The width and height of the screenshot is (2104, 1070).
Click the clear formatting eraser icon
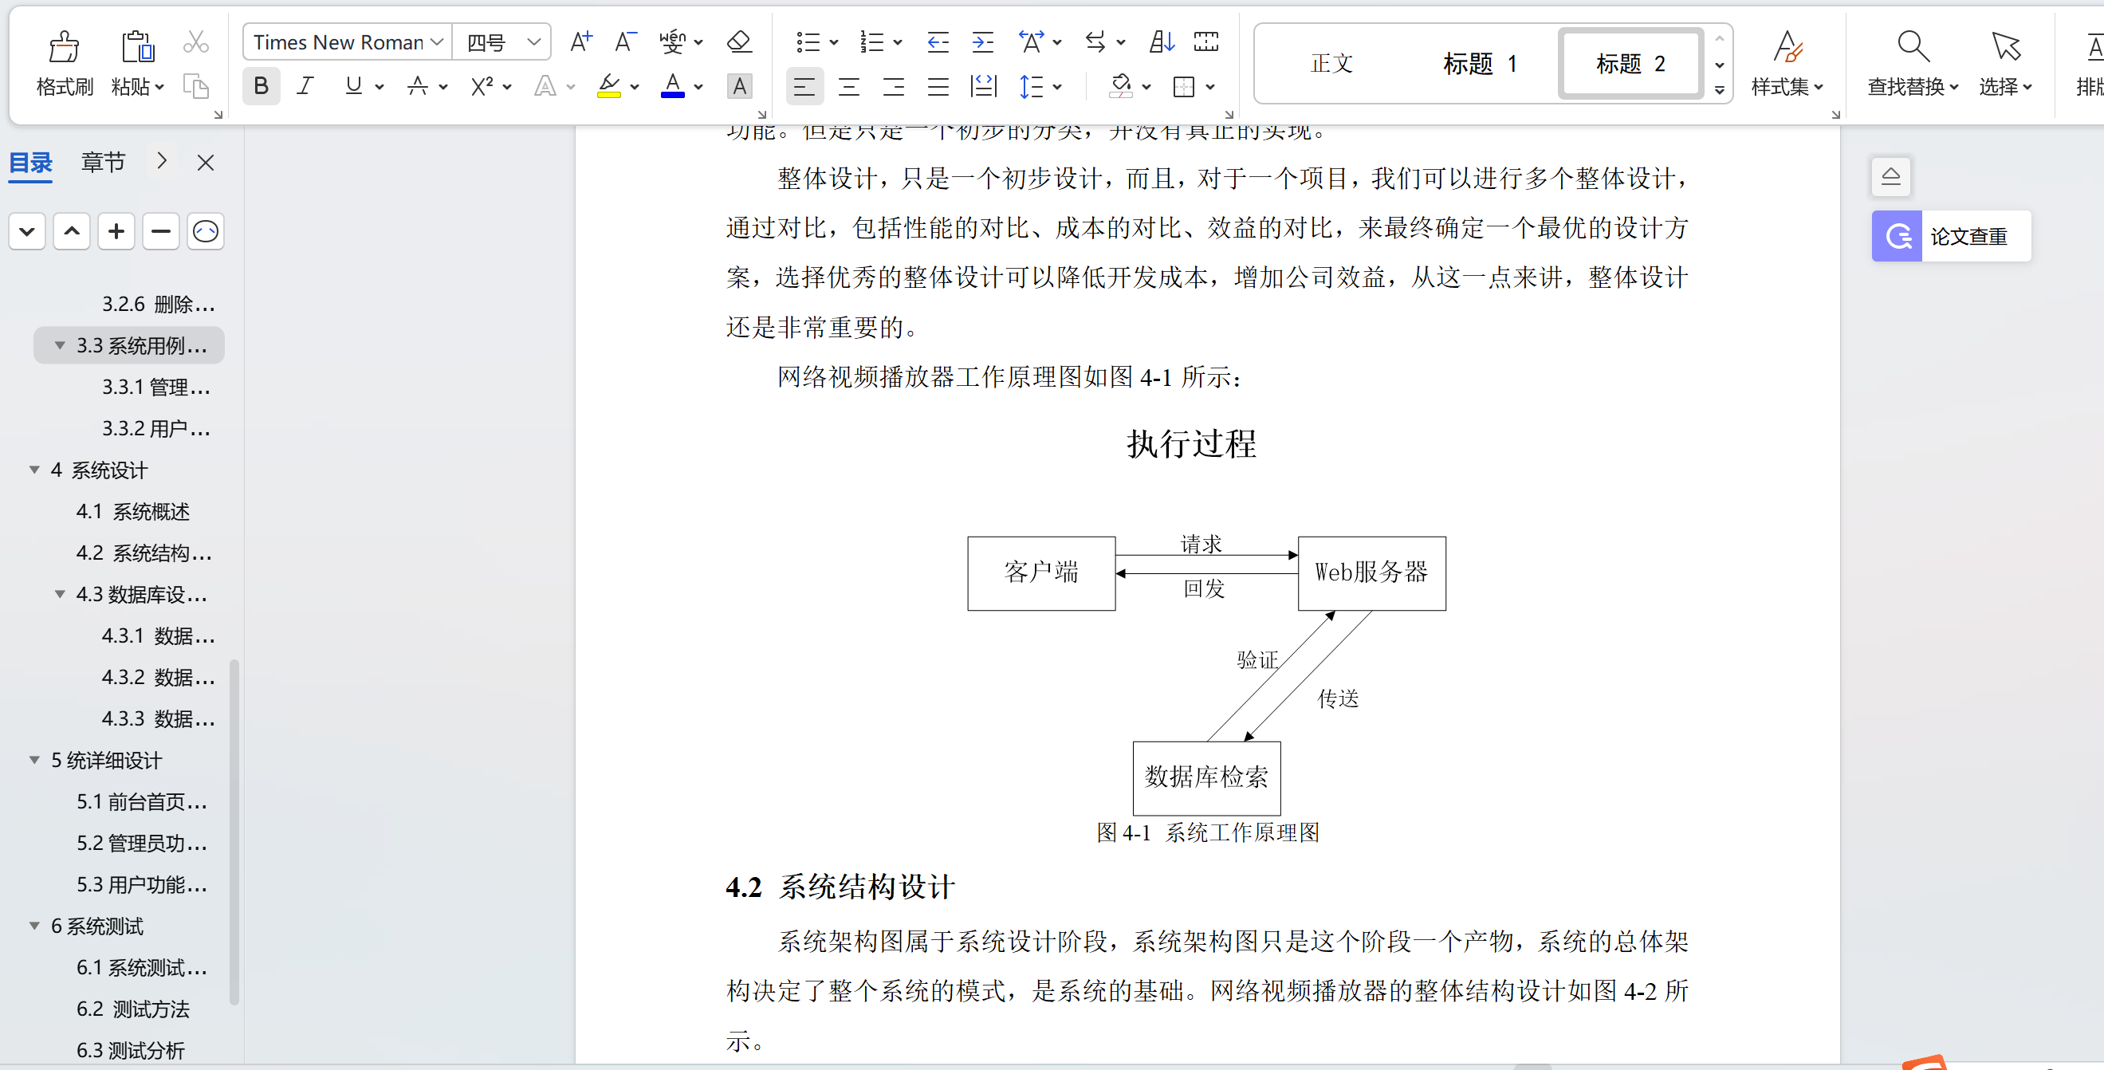(x=738, y=41)
